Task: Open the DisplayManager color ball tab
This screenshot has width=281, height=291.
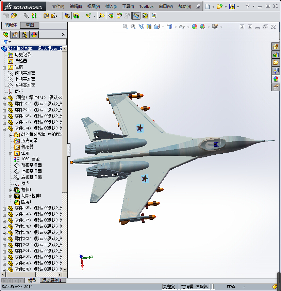Action: click(34, 35)
